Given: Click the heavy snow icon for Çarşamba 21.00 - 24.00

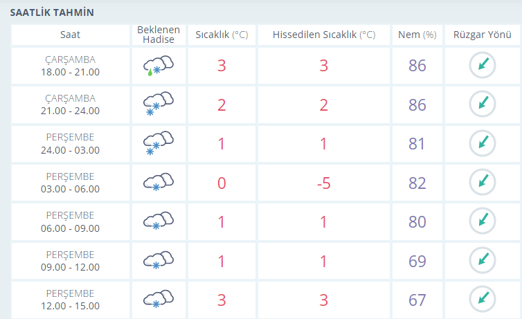Looking at the screenshot, I should [x=159, y=104].
